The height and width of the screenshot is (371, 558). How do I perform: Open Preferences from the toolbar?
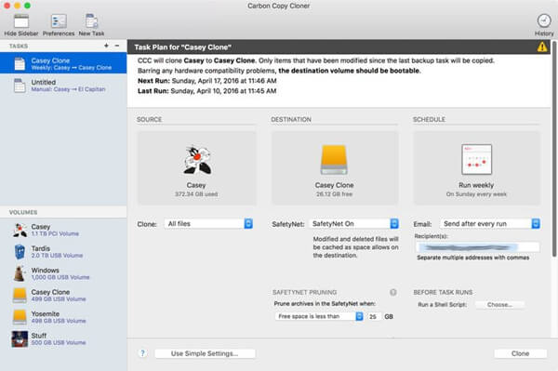click(59, 21)
